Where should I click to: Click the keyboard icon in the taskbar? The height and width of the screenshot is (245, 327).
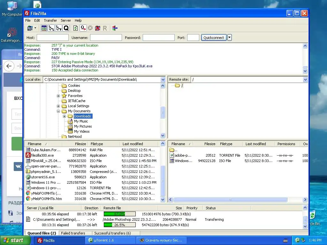point(285,241)
